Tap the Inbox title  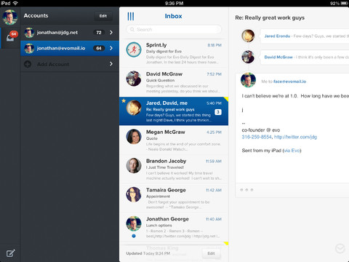point(174,16)
